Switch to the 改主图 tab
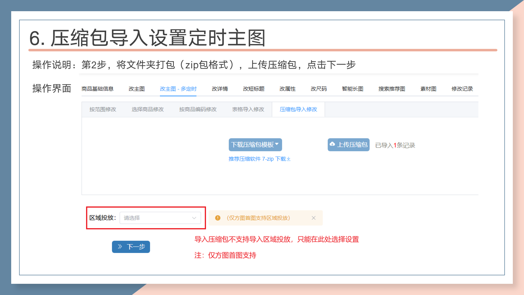This screenshot has width=524, height=295. point(136,89)
